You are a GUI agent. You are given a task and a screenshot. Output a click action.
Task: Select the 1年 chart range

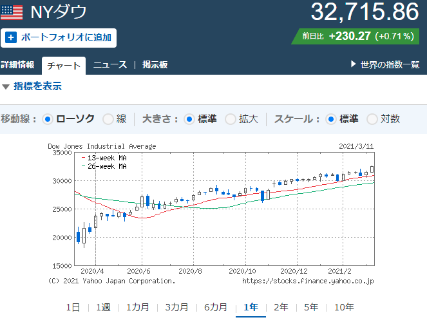point(251,307)
